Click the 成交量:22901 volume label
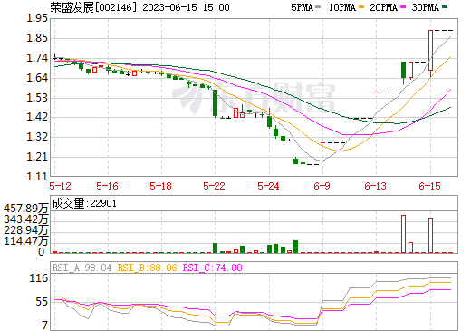Viewport: 471px width, 331px height. pyautogui.click(x=84, y=203)
